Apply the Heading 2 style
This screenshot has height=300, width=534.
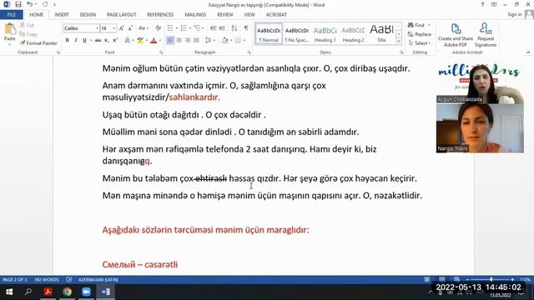coord(353,34)
